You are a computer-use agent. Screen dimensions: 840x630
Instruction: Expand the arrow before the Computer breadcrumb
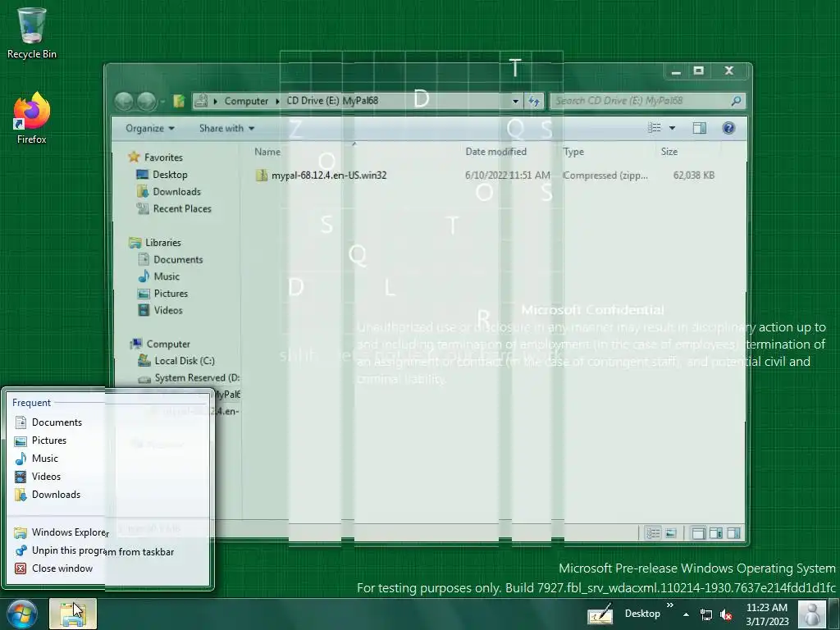pyautogui.click(x=215, y=101)
